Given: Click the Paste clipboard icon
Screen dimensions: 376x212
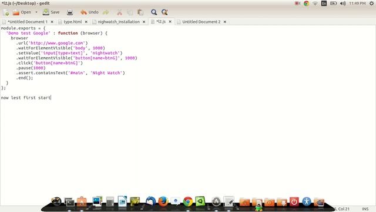Looking at the screenshot, I should tap(140, 12).
